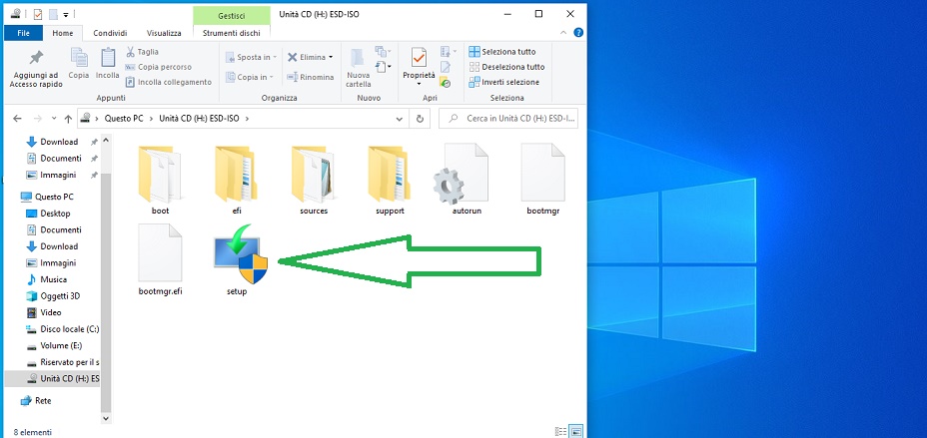Switch to details view layout icon
The width and height of the screenshot is (927, 438).
[561, 431]
